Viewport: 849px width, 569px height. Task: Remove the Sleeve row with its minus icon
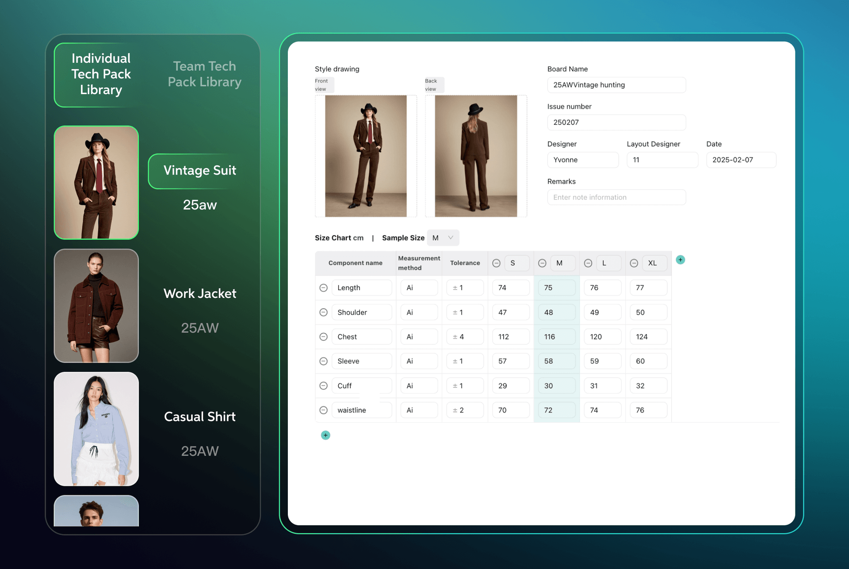(x=323, y=361)
